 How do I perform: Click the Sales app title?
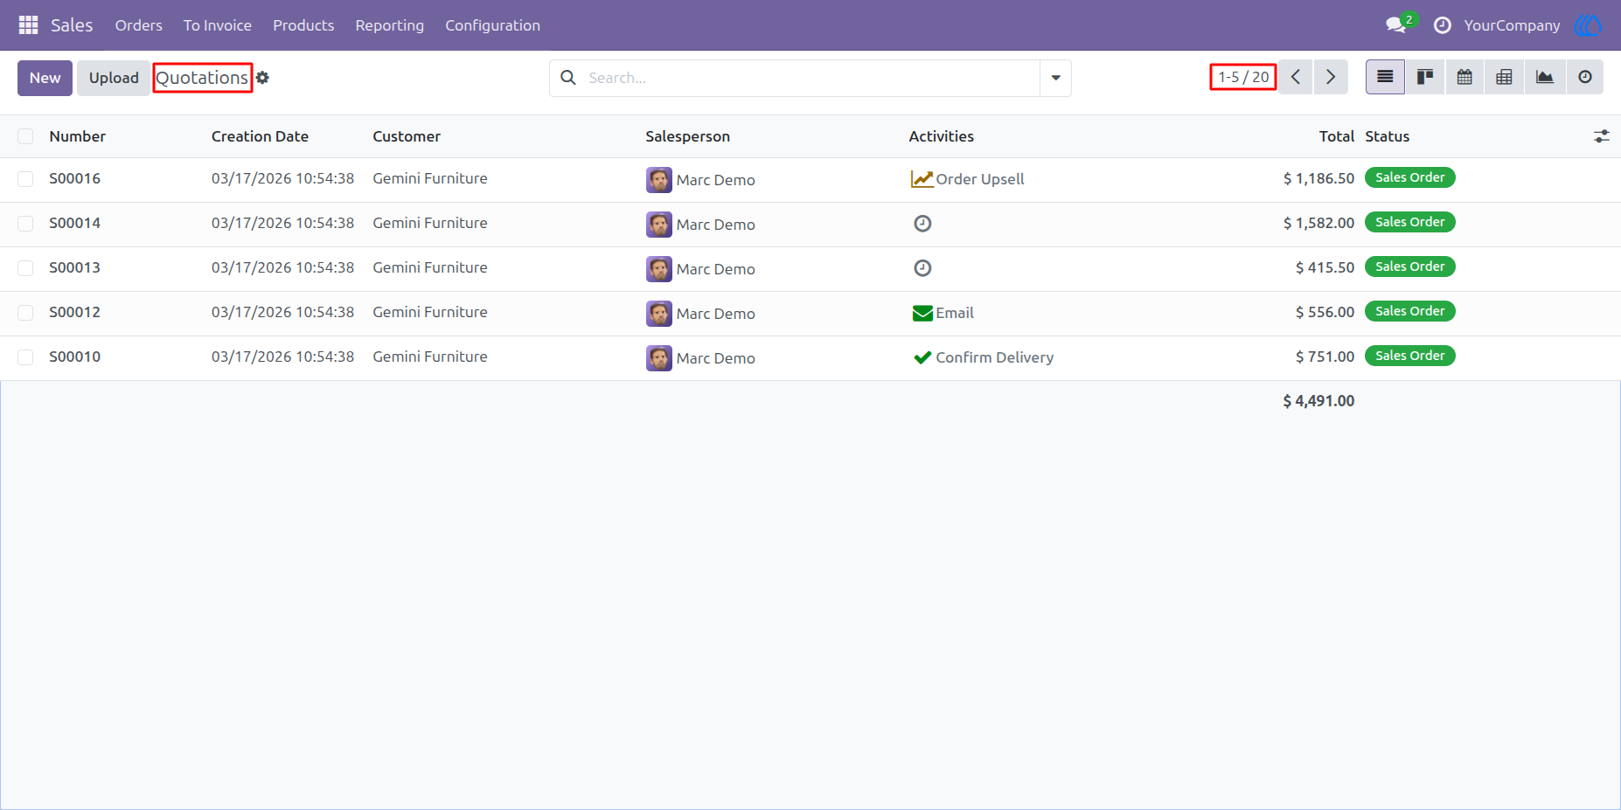[72, 25]
